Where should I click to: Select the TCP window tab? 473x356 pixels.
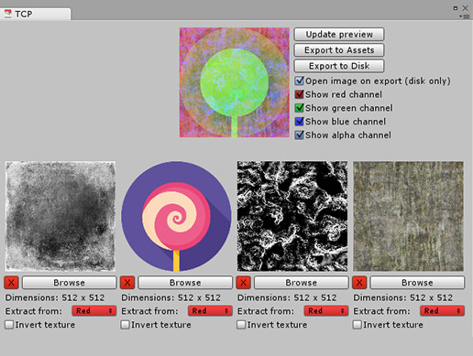[35, 14]
